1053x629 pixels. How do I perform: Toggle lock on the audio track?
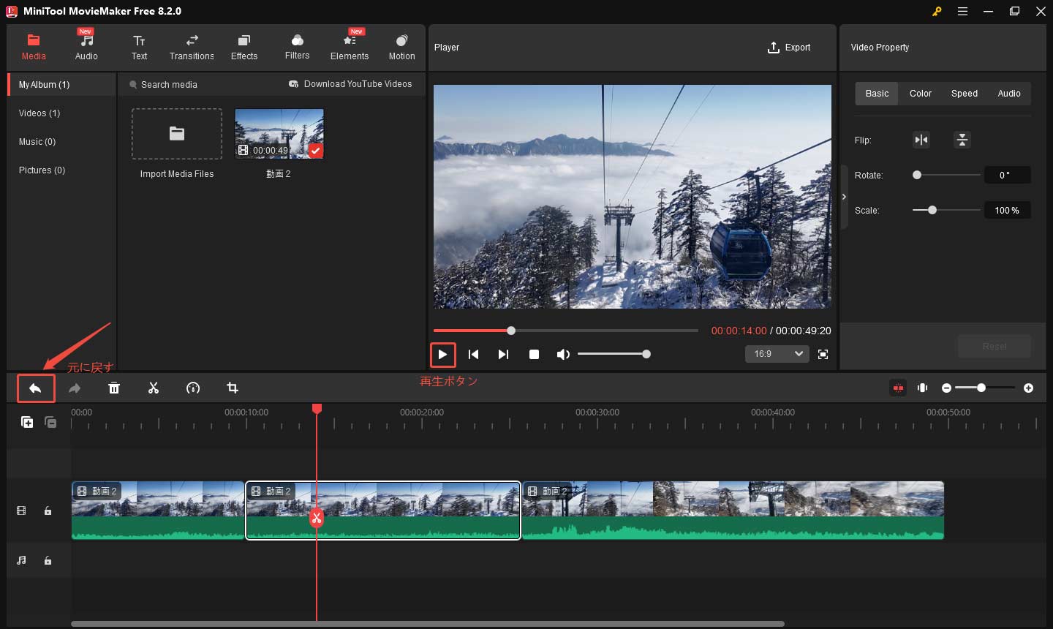pyautogui.click(x=48, y=561)
